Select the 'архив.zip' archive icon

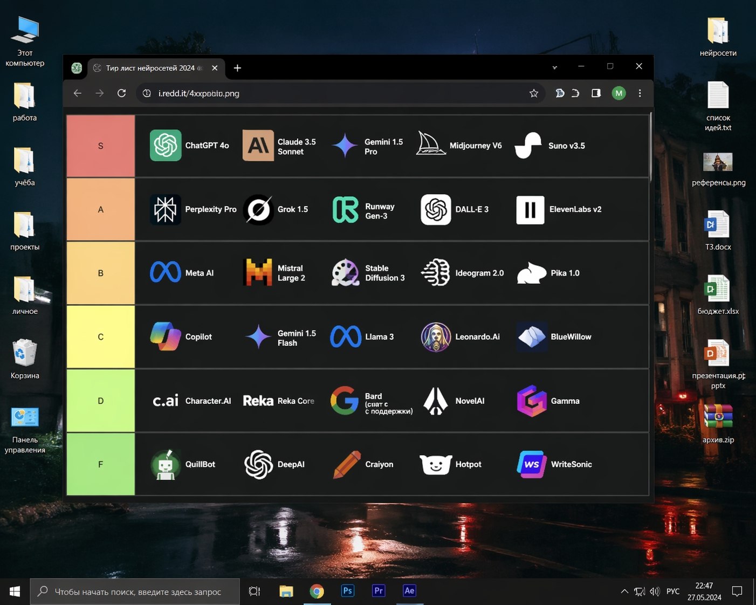tap(718, 424)
